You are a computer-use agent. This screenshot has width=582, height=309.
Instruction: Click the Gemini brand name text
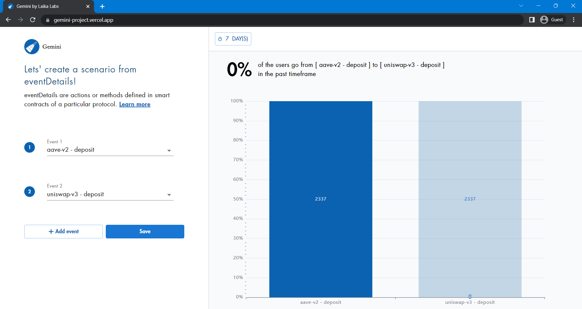(x=52, y=47)
